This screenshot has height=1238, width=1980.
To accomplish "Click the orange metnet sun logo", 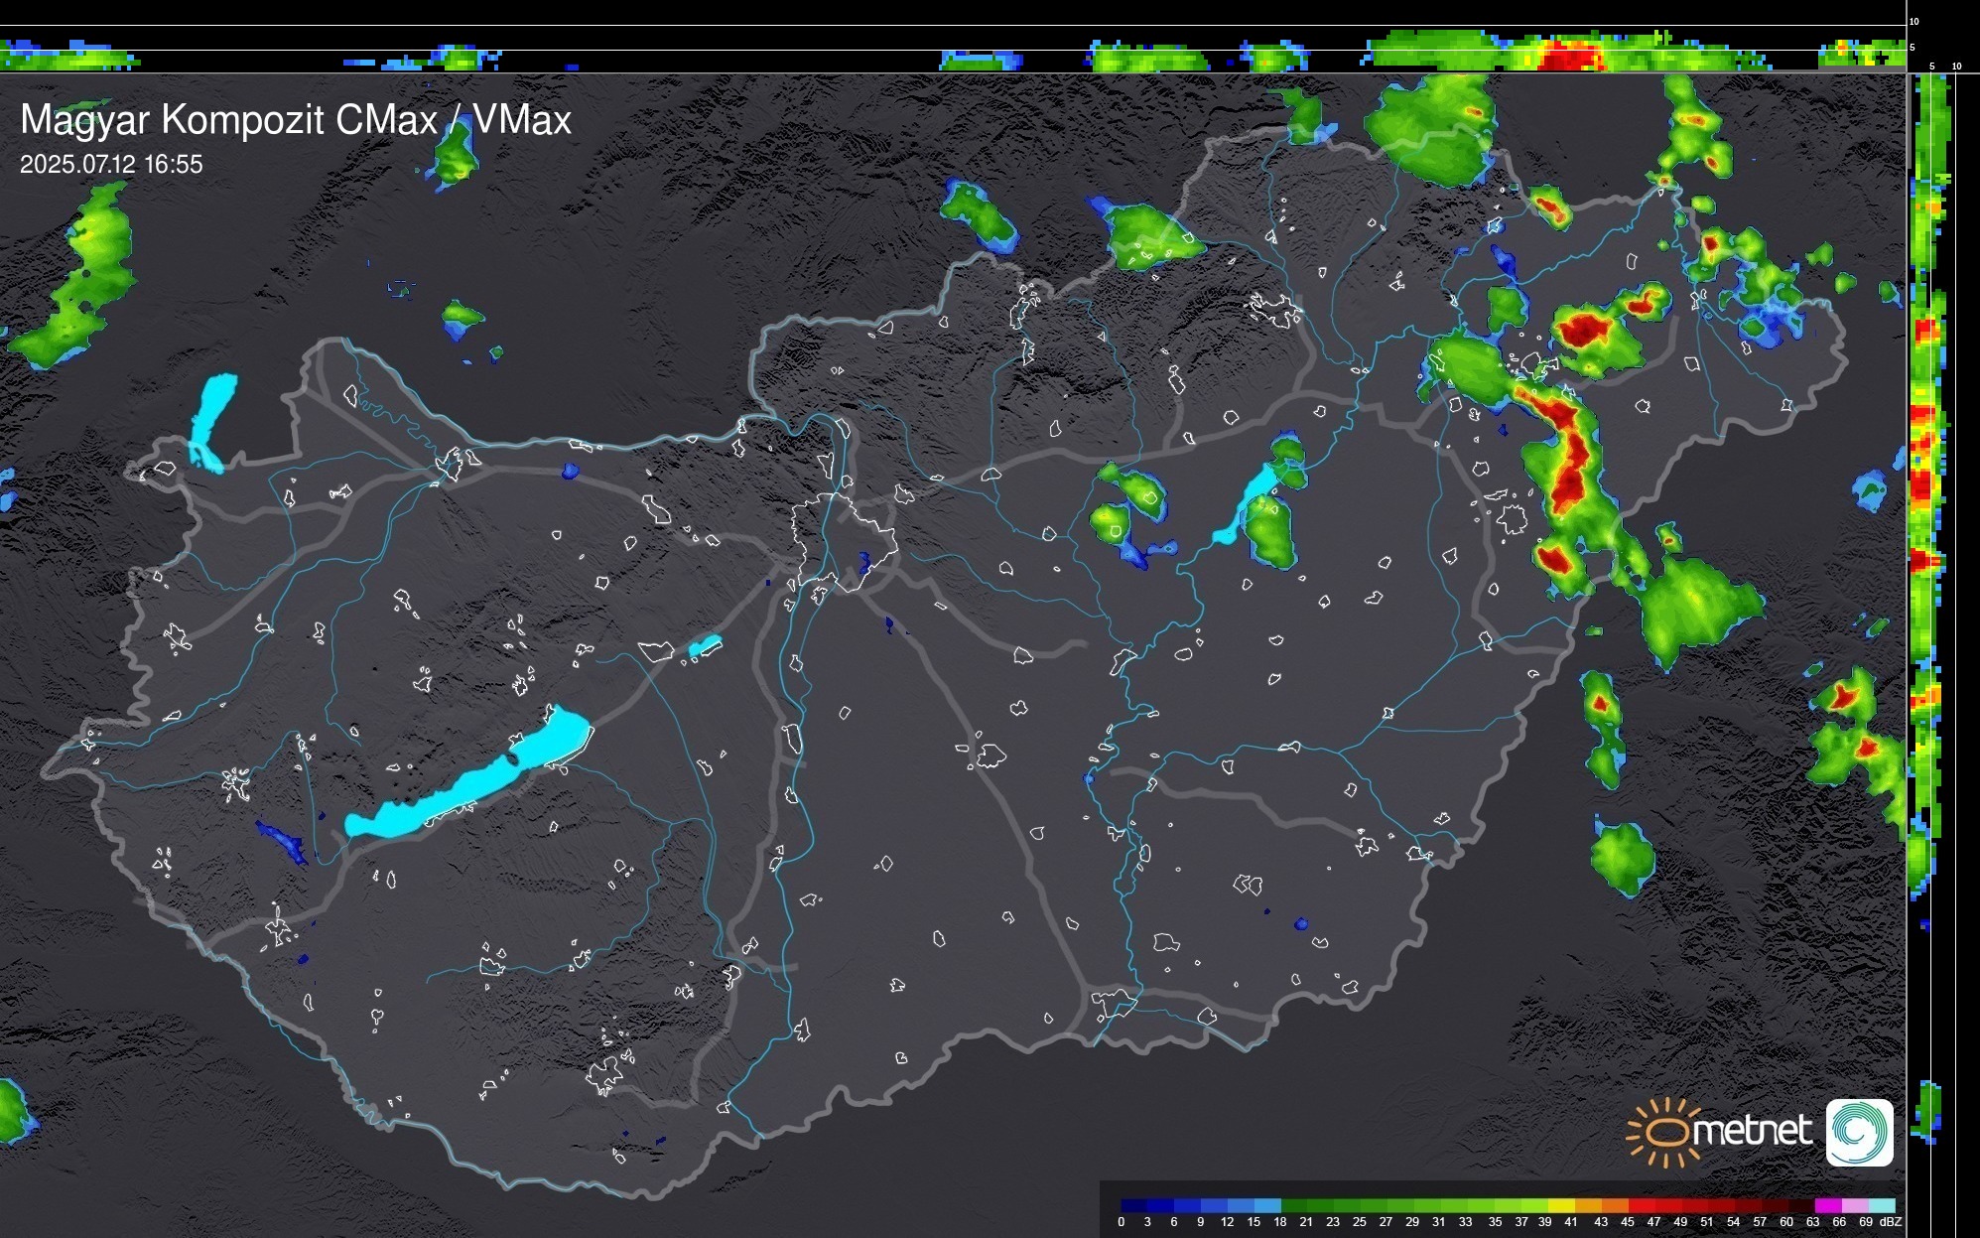I will [x=1666, y=1132].
